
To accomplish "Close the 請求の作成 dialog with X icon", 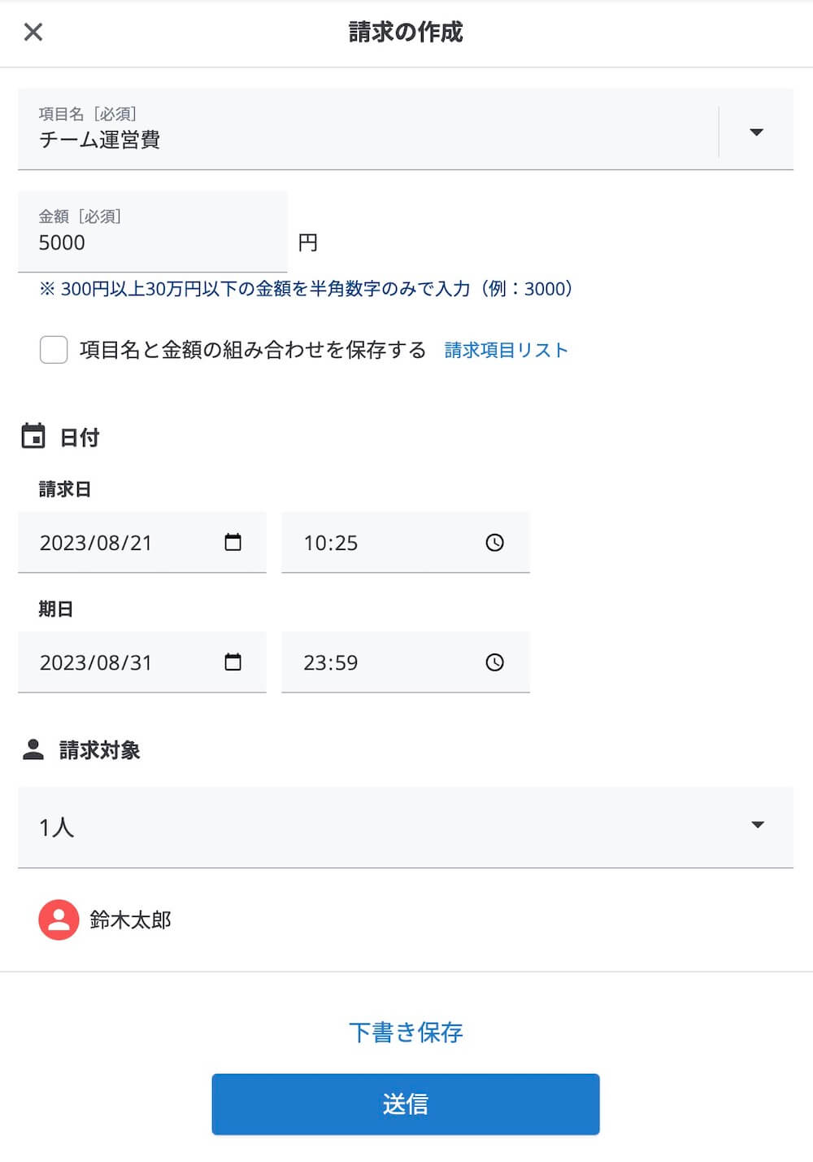I will pos(33,33).
